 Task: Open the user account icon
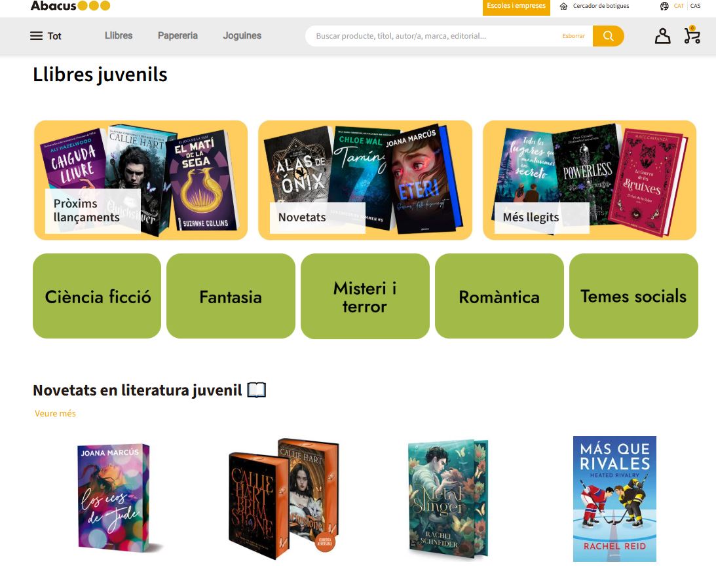click(662, 36)
